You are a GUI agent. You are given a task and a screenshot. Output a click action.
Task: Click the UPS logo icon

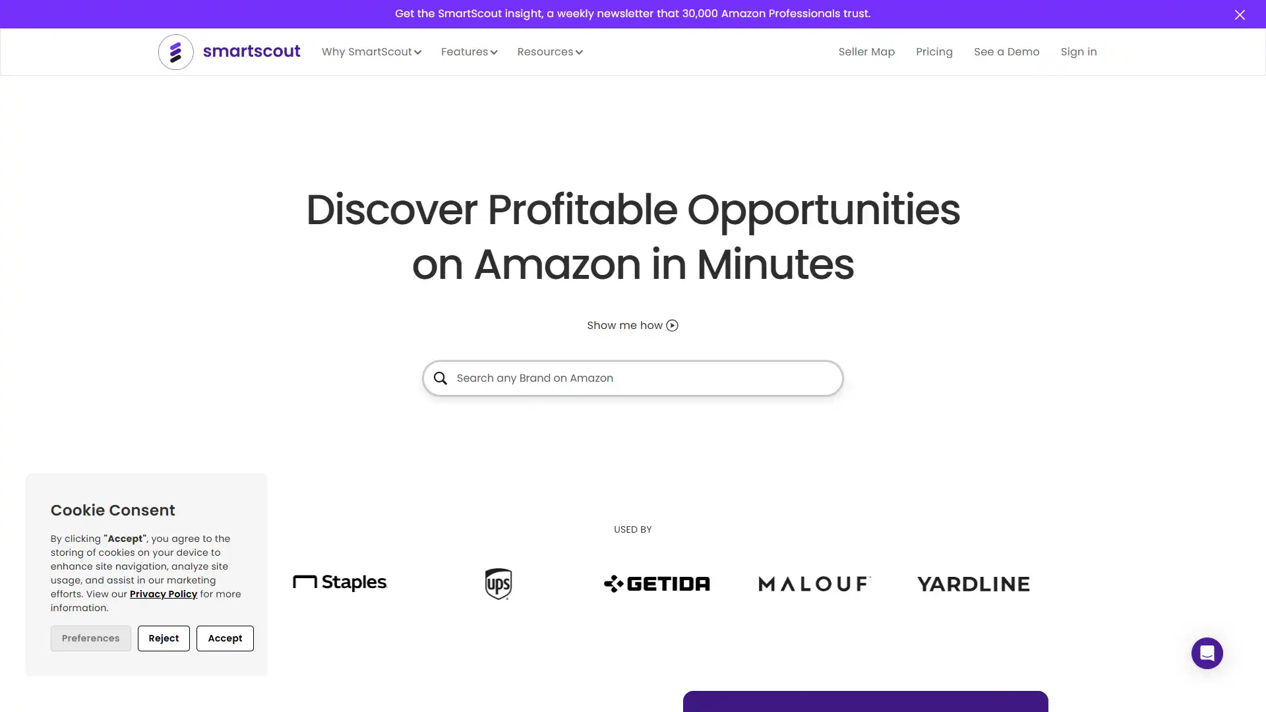click(x=497, y=583)
